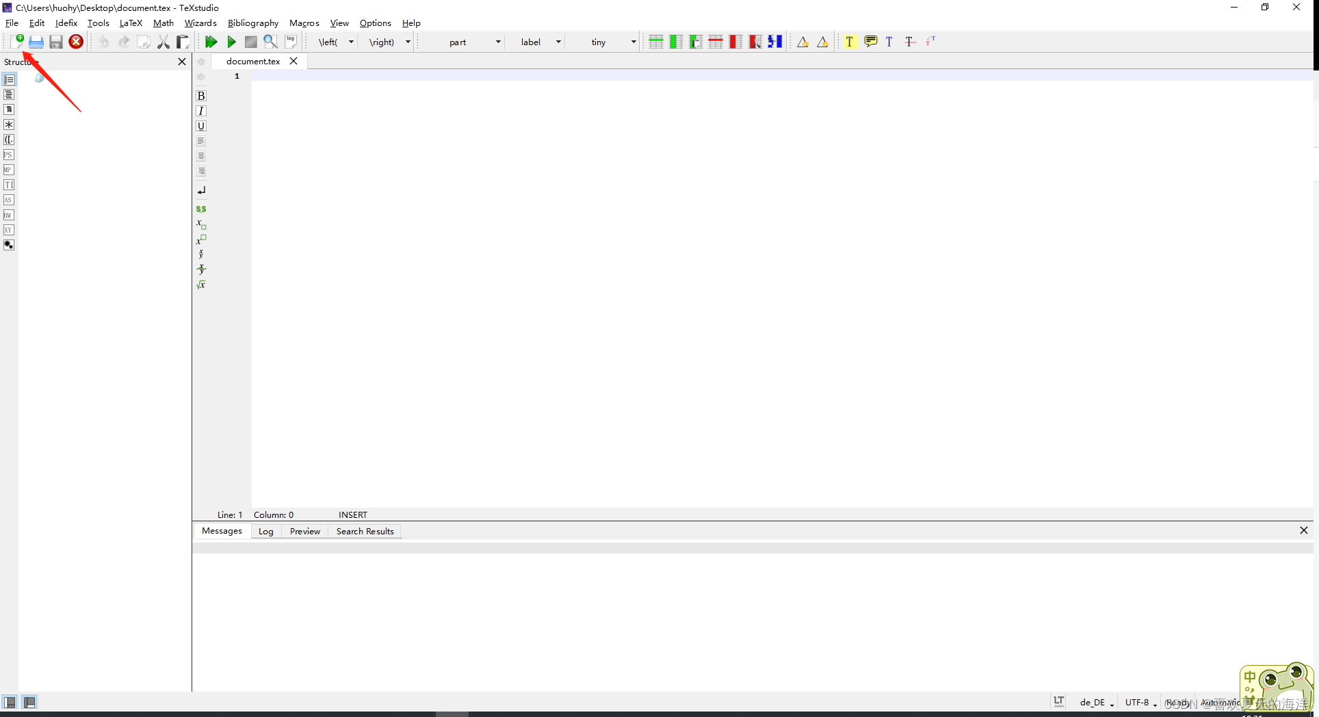The image size is (1319, 717).
Task: Apply bold with the B button
Action: point(201,96)
